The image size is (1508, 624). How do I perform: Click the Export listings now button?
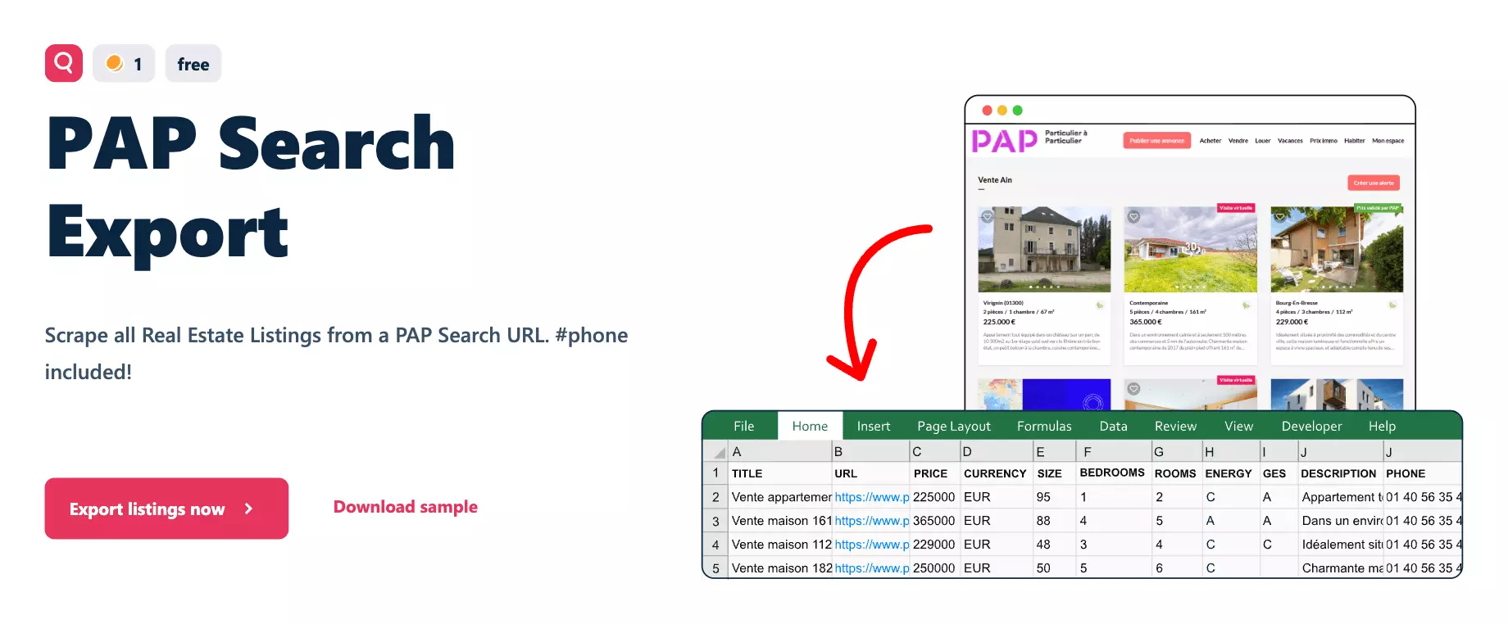click(x=166, y=509)
